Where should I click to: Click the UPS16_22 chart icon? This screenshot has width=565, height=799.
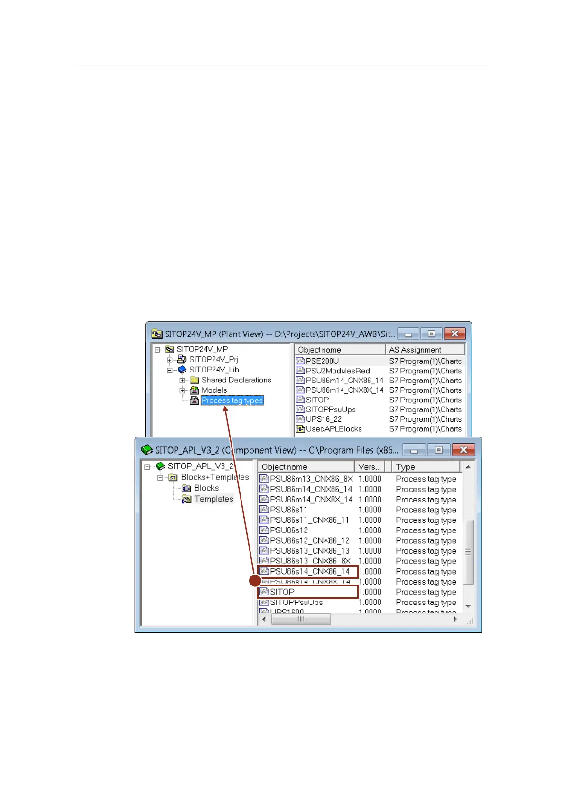pyautogui.click(x=300, y=419)
